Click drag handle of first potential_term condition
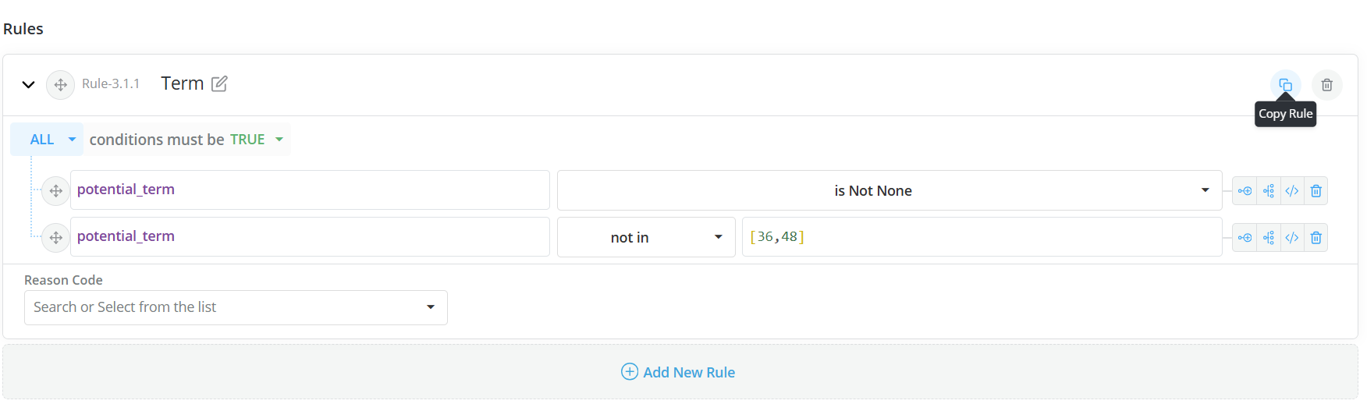1367x404 pixels. point(55,191)
